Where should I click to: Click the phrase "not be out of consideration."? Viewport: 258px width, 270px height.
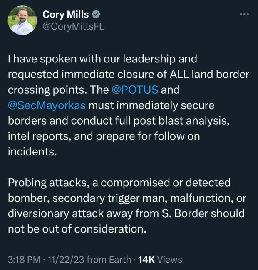click(x=77, y=228)
